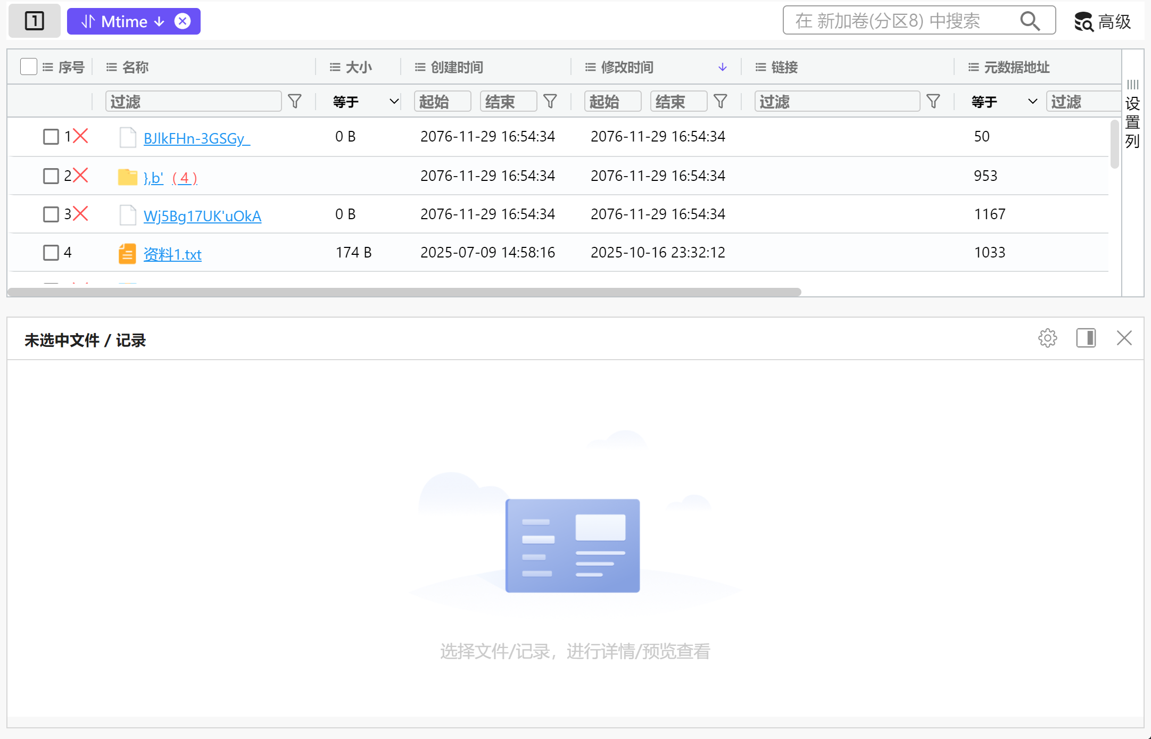Open file link 资料1.txt
The height and width of the screenshot is (739, 1151).
172,254
